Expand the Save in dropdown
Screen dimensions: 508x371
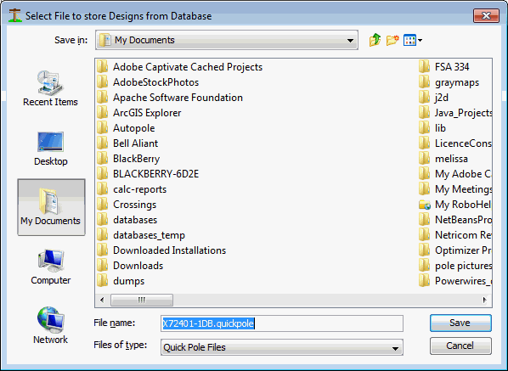[350, 41]
